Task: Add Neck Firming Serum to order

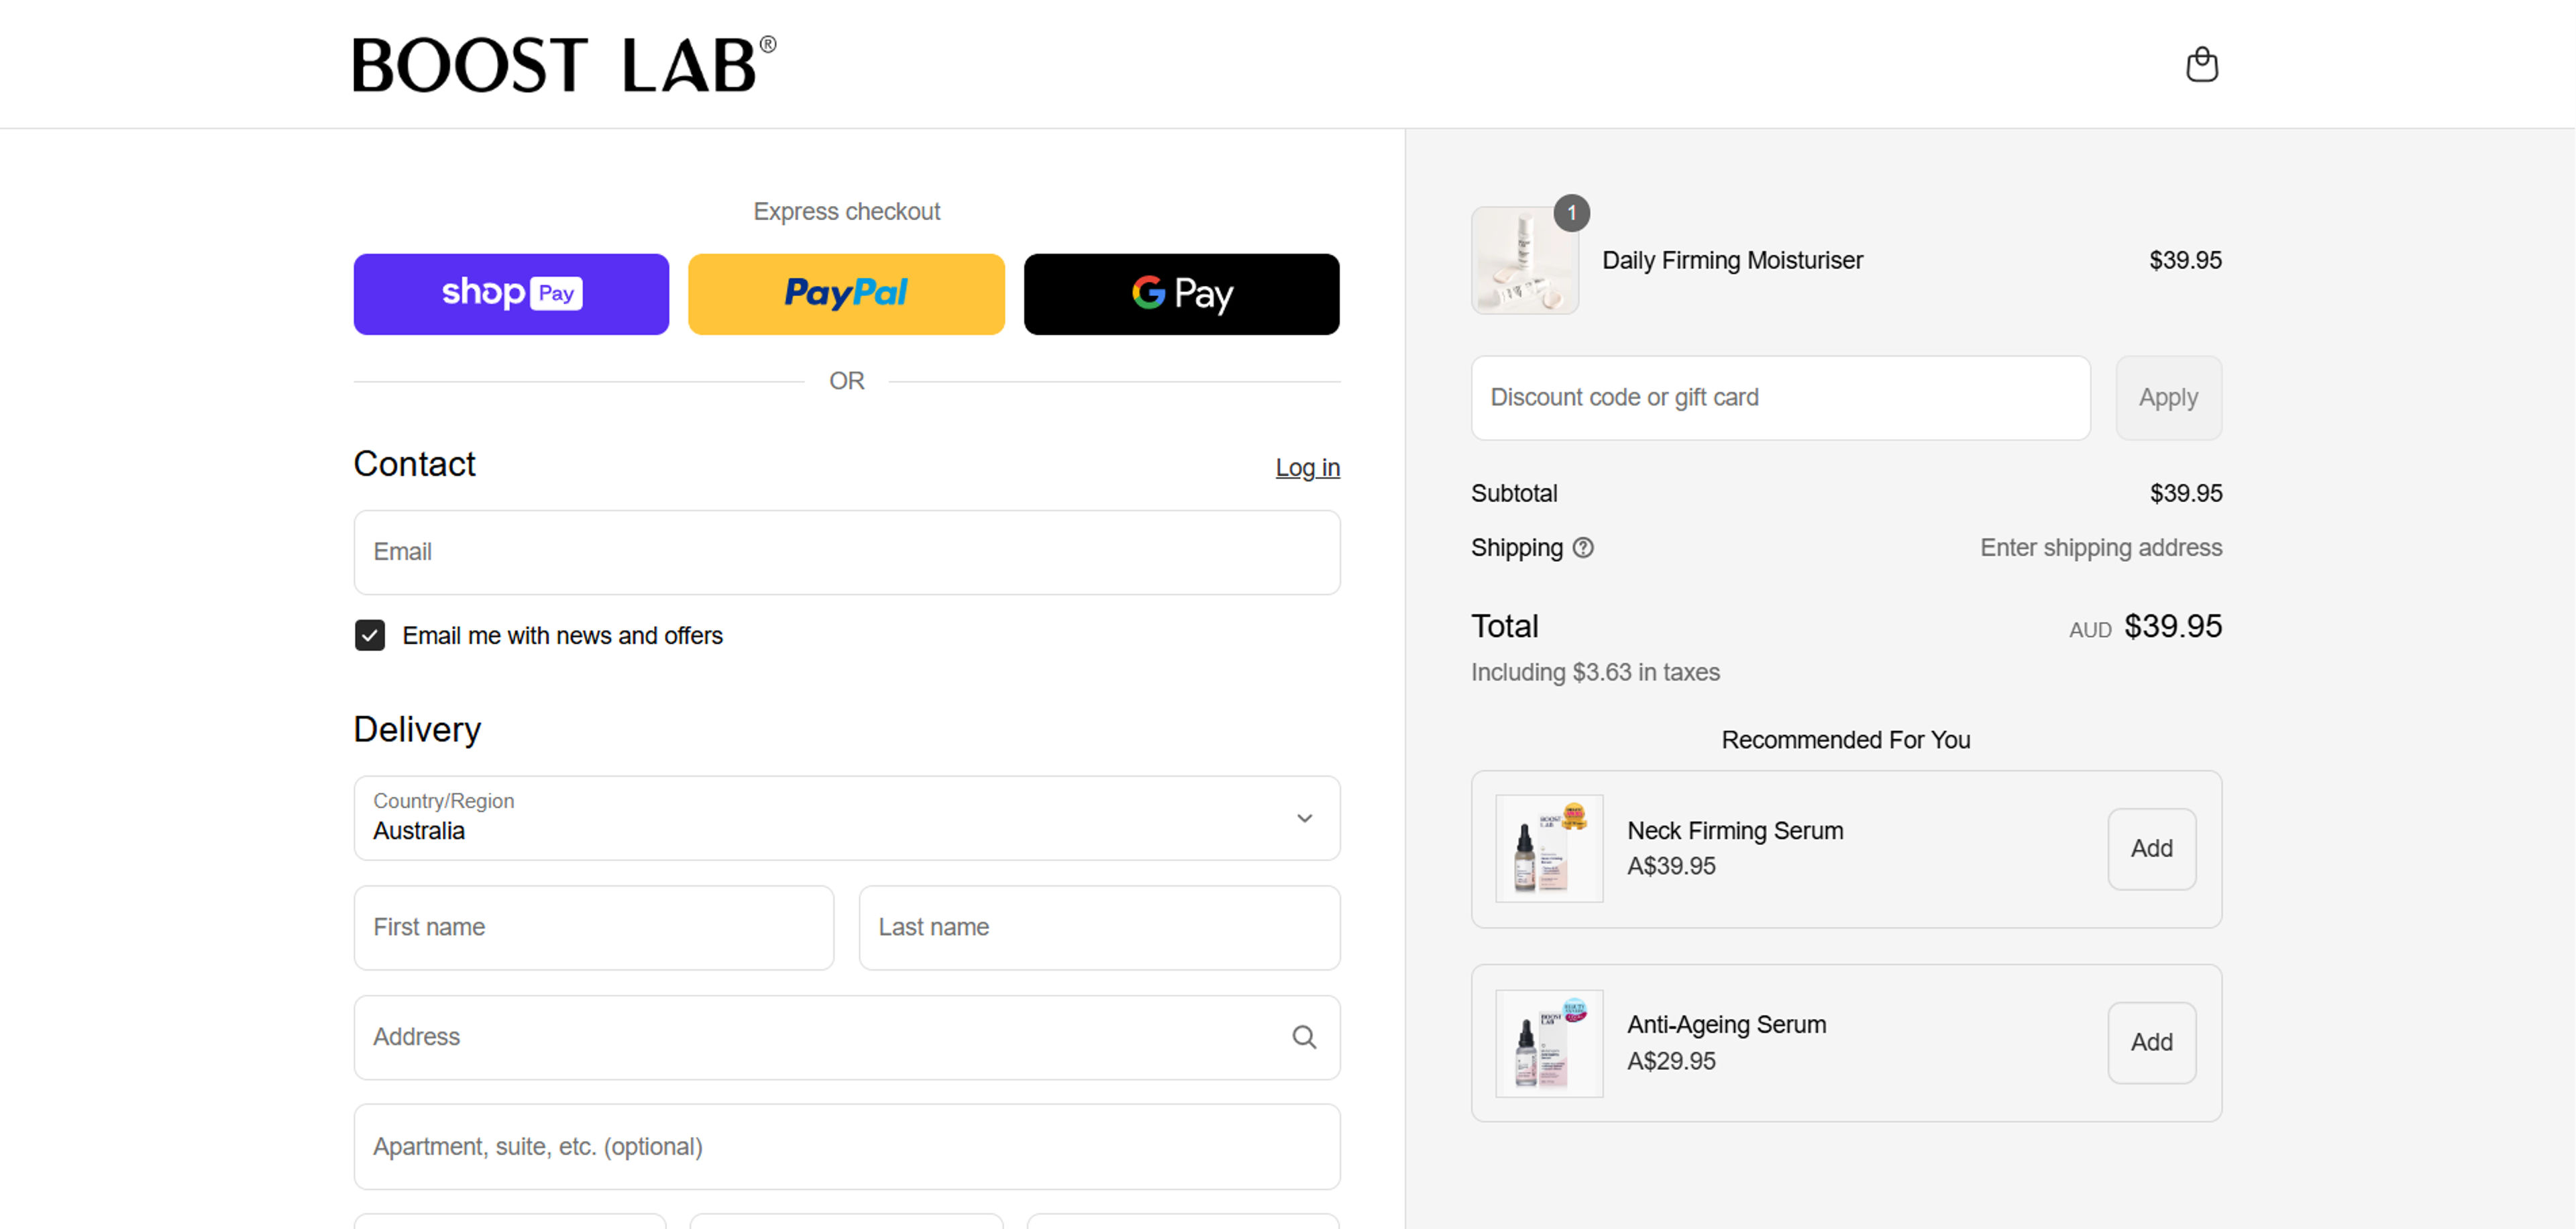Action: pos(2151,848)
